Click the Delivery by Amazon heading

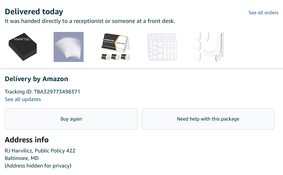(36, 79)
